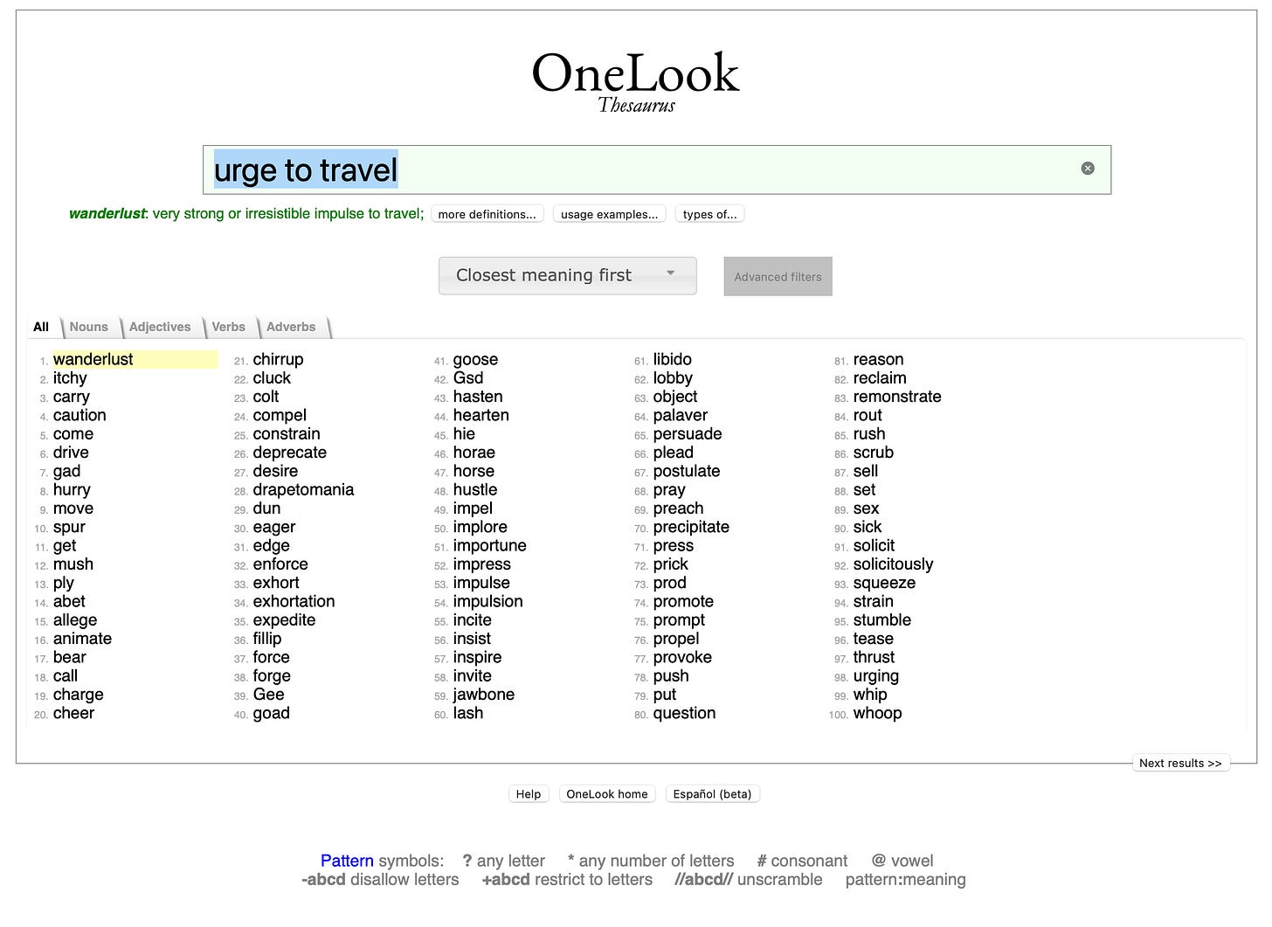Clear the search box with the X icon

(x=1088, y=169)
